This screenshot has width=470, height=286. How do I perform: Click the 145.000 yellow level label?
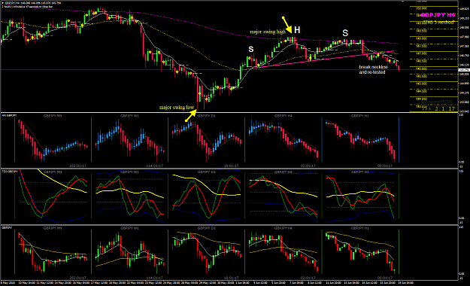pos(422,84)
